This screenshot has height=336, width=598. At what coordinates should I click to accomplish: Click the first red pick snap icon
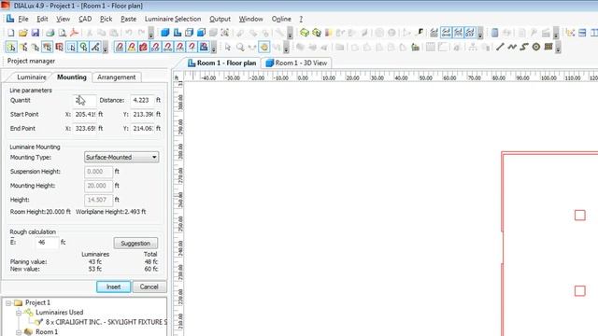tap(120, 48)
